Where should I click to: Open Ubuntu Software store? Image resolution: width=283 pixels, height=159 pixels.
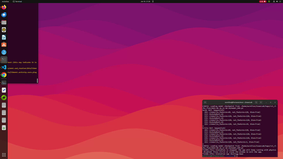click(x=4, y=45)
